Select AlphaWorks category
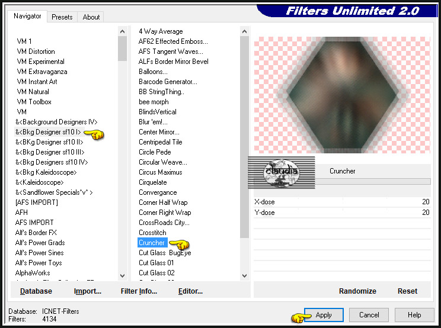This screenshot has width=441, height=328. [33, 273]
